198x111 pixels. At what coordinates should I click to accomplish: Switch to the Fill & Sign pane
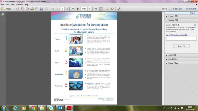coord(177,9)
